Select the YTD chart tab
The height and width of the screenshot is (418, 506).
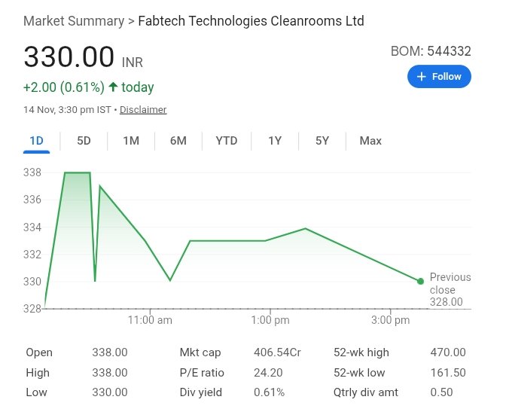click(227, 141)
